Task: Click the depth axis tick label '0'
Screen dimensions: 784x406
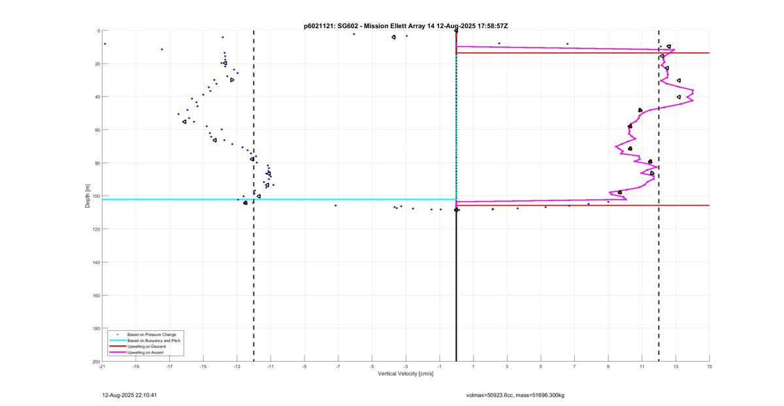Action: (x=98, y=31)
